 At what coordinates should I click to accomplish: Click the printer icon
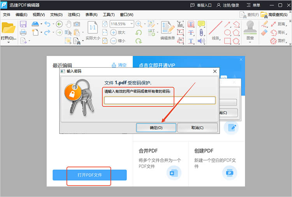coord(23,32)
